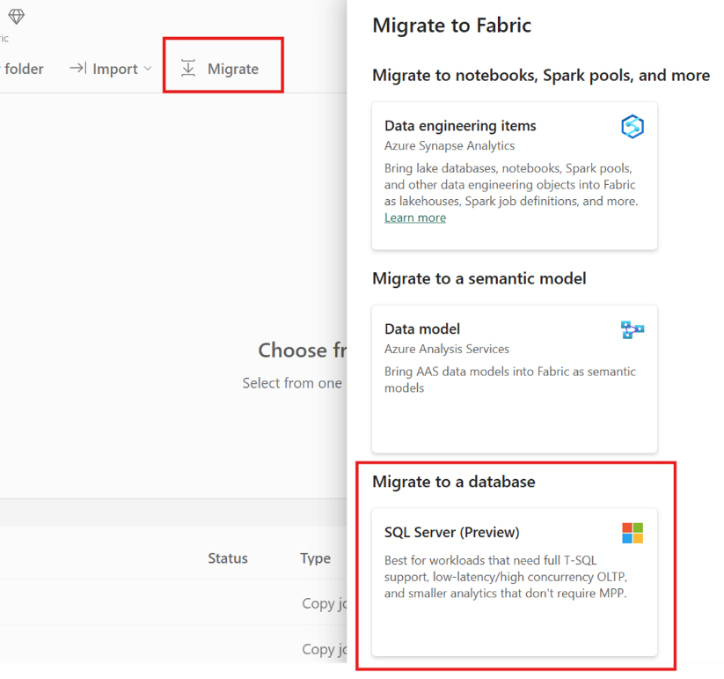Expand the Import dropdown chevron

[x=148, y=68]
